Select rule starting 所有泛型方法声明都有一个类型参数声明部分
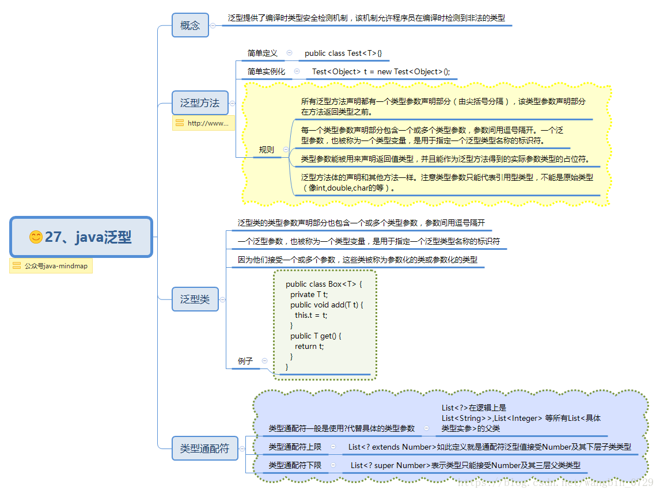The image size is (660, 494). click(443, 107)
